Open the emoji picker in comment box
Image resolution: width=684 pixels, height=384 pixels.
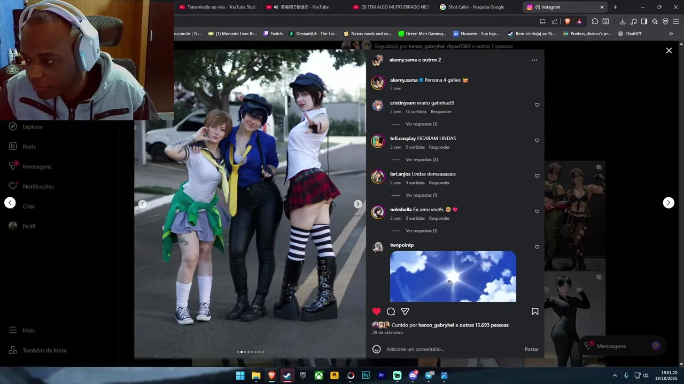coord(377,349)
